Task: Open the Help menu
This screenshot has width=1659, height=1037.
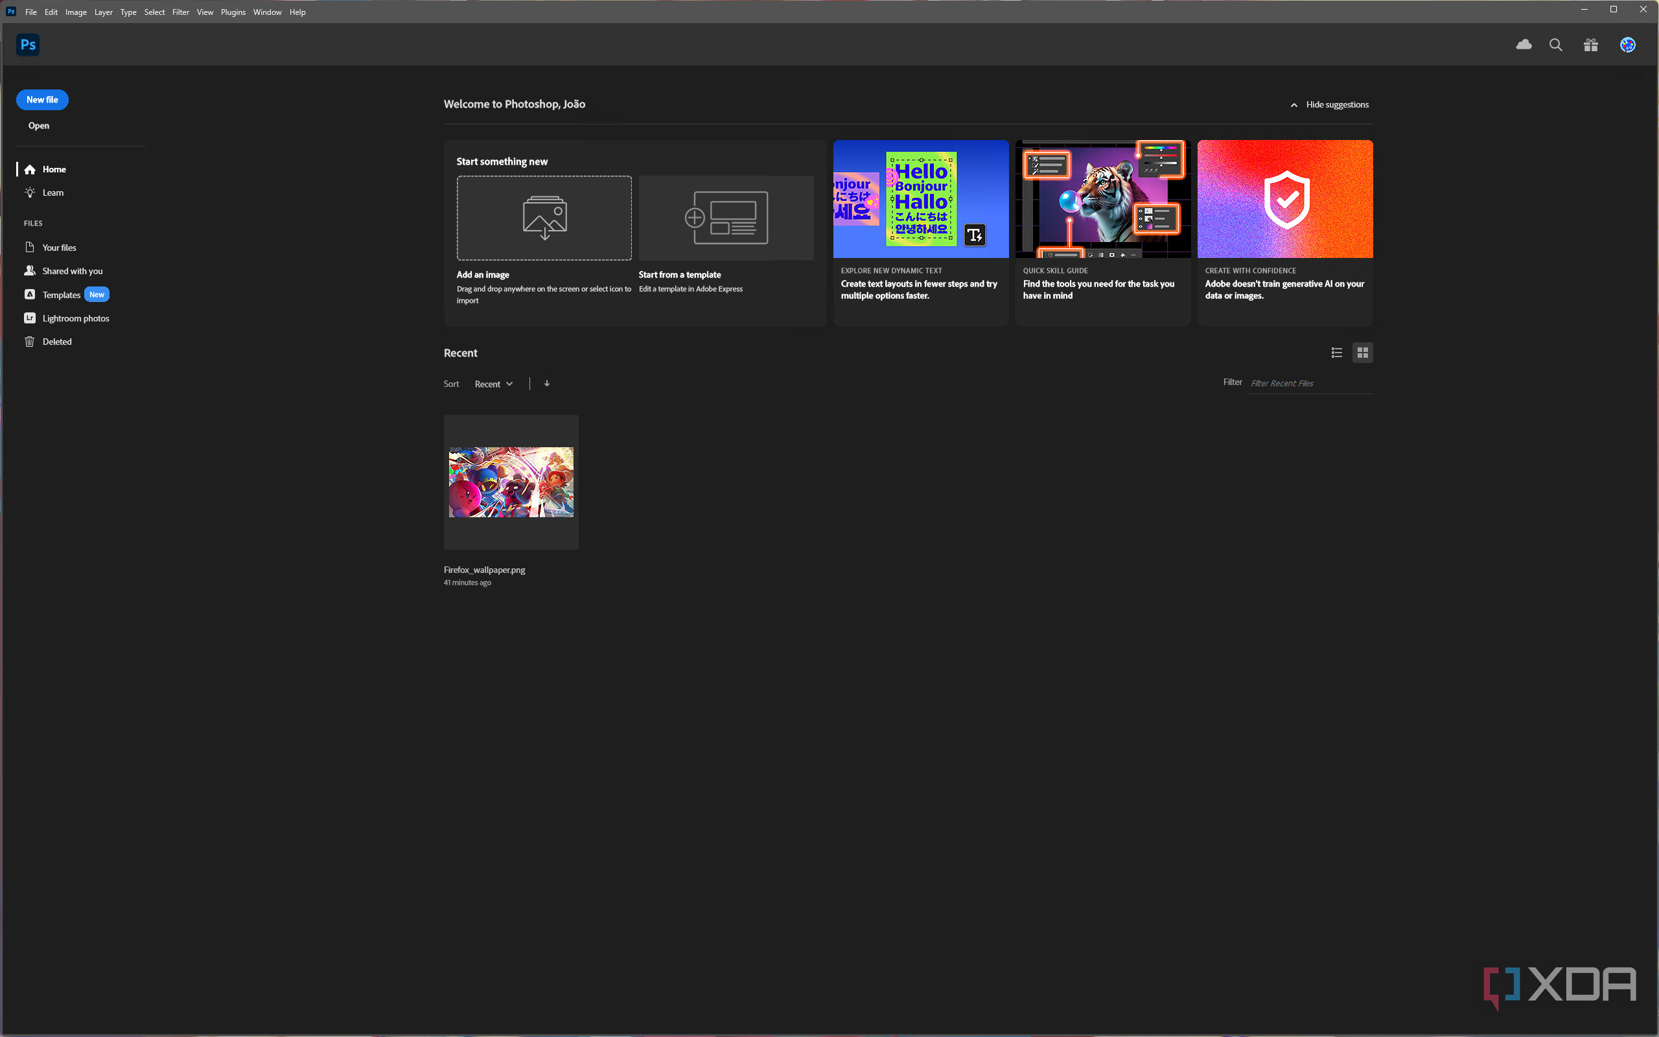Action: (297, 12)
